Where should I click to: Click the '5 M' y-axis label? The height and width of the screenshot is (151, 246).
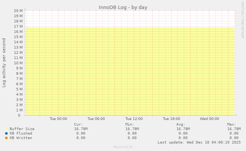(x=19, y=89)
